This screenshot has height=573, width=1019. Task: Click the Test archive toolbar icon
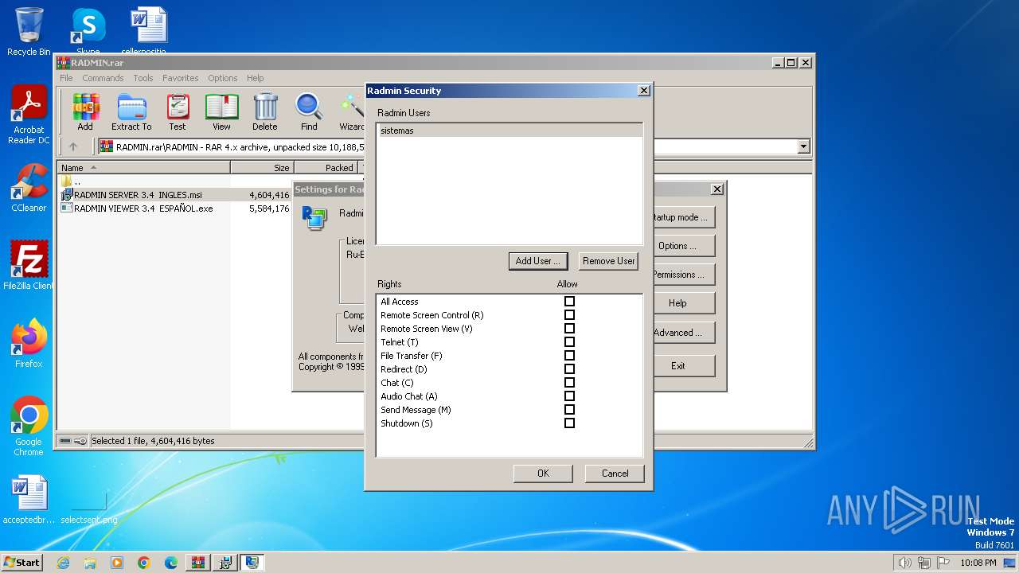pyautogui.click(x=177, y=111)
